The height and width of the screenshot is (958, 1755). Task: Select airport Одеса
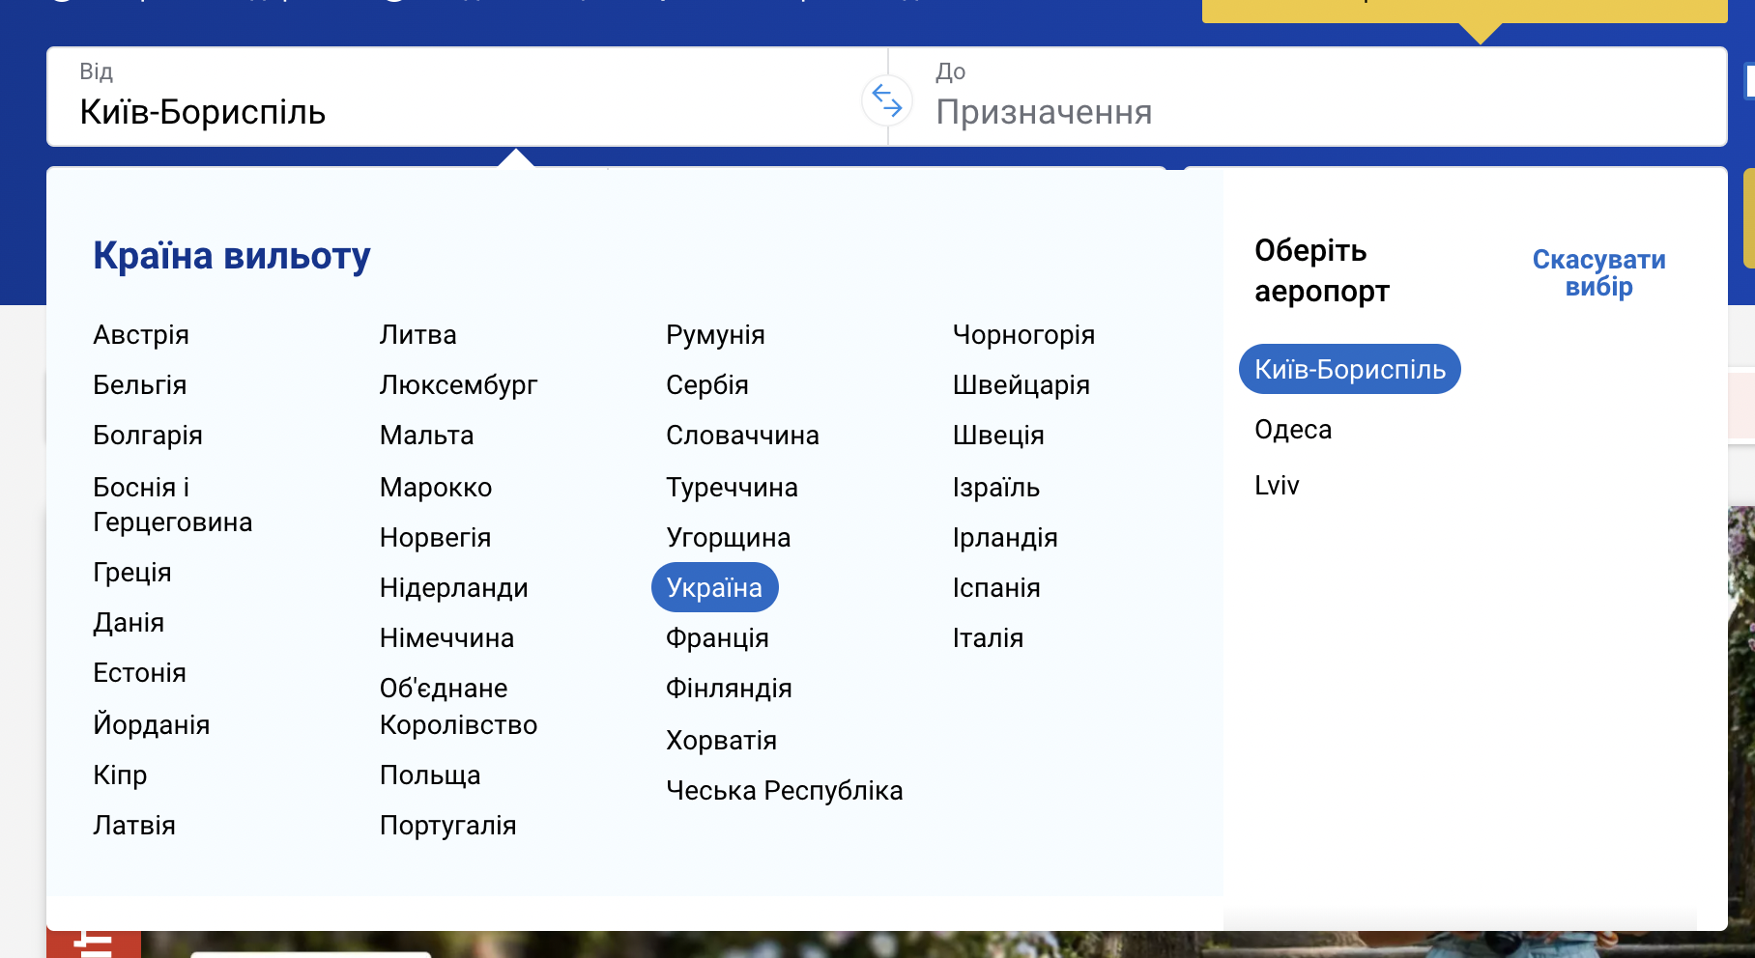tap(1293, 430)
